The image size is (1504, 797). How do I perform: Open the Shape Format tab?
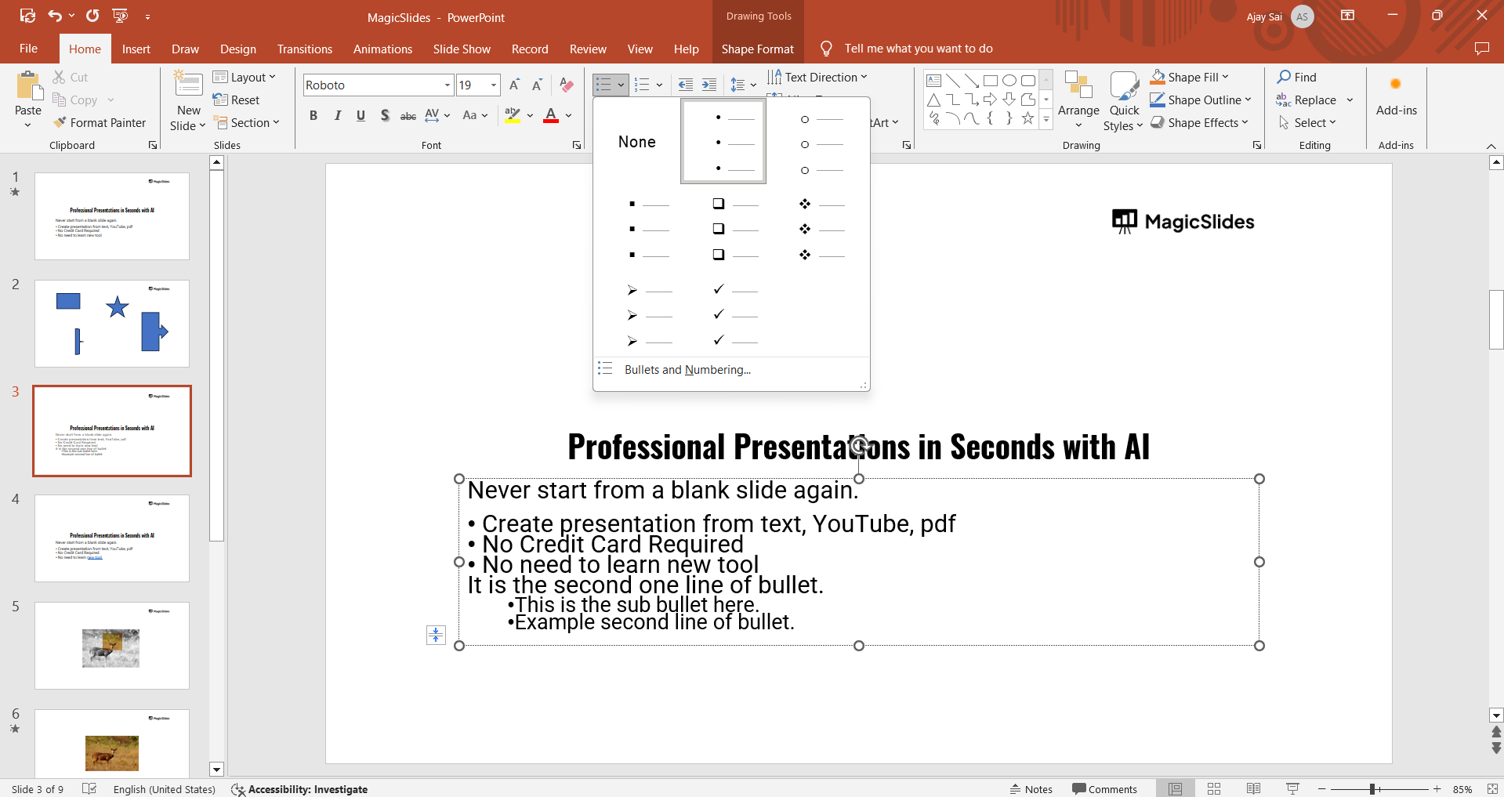click(757, 49)
